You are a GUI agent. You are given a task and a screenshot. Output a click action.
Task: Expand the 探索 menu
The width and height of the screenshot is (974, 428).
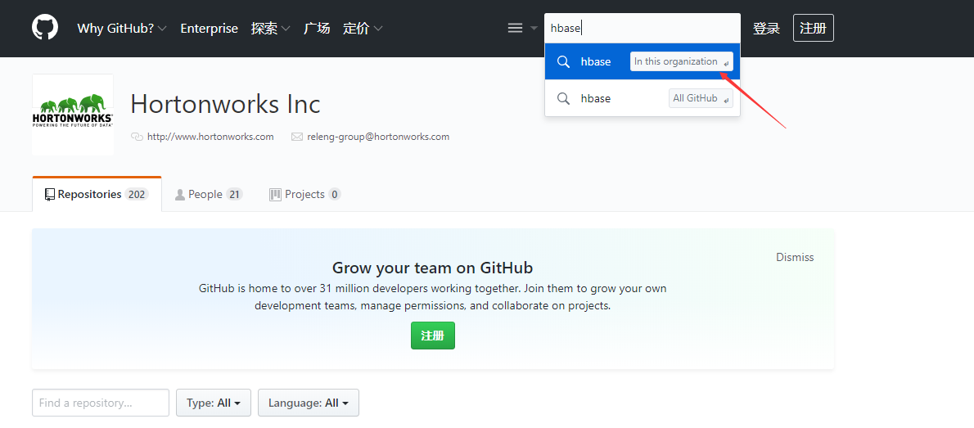tap(271, 28)
